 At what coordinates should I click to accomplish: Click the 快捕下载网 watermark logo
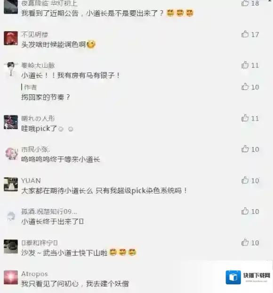(x=248, y=277)
